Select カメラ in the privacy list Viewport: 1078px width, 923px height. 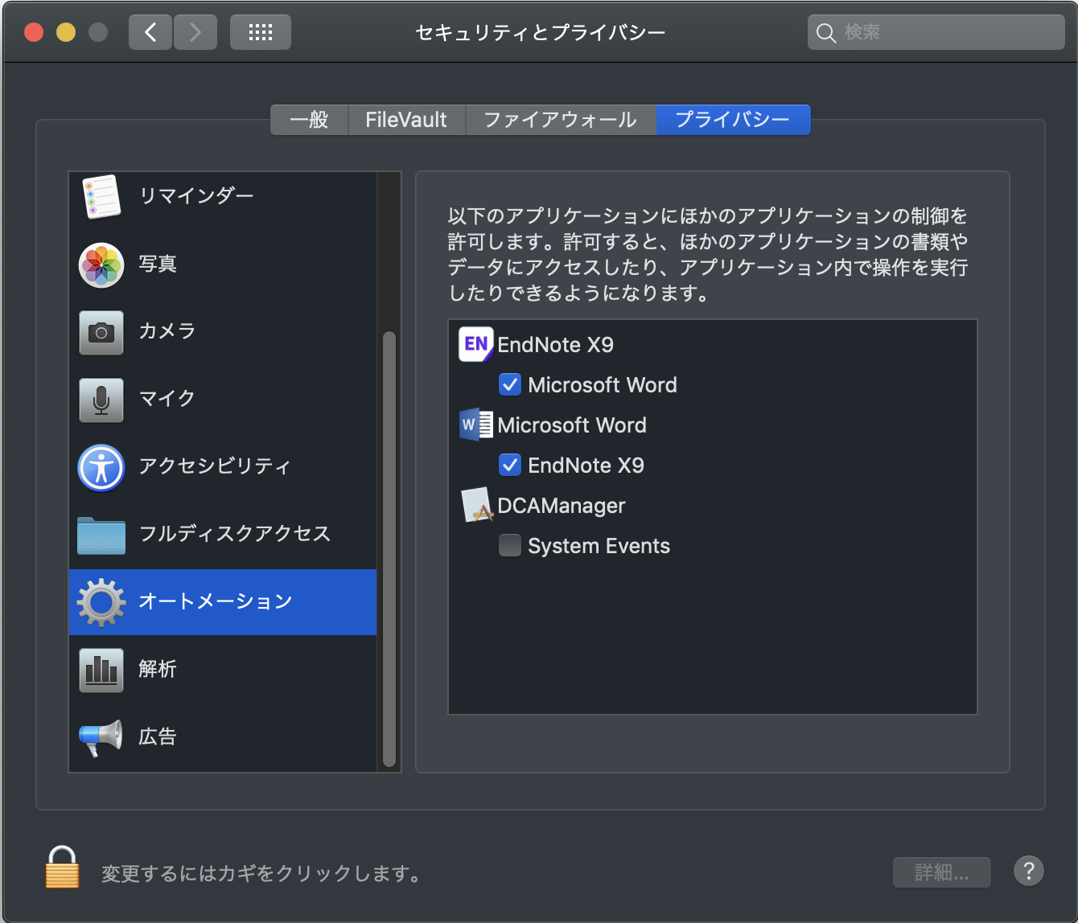pyautogui.click(x=223, y=332)
